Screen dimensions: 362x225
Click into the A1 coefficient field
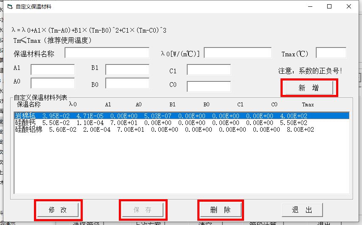53,69
